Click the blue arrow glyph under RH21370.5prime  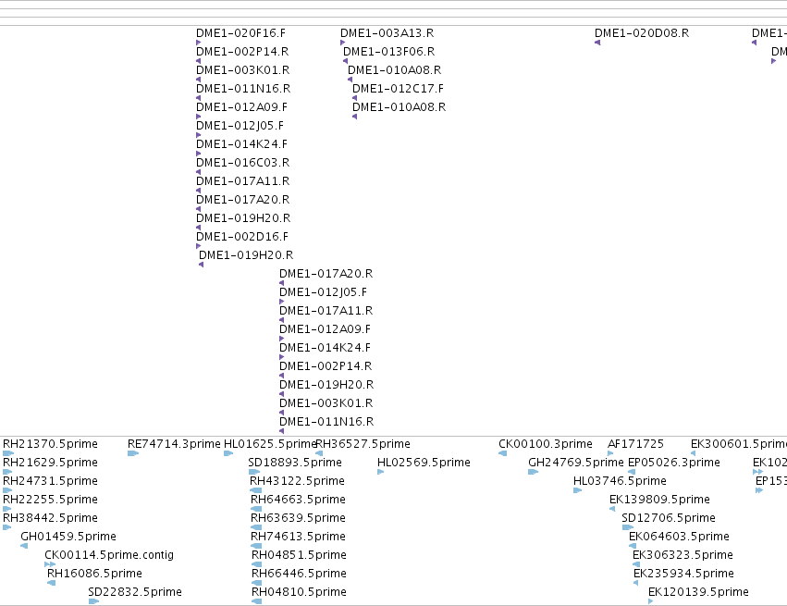tap(8, 453)
